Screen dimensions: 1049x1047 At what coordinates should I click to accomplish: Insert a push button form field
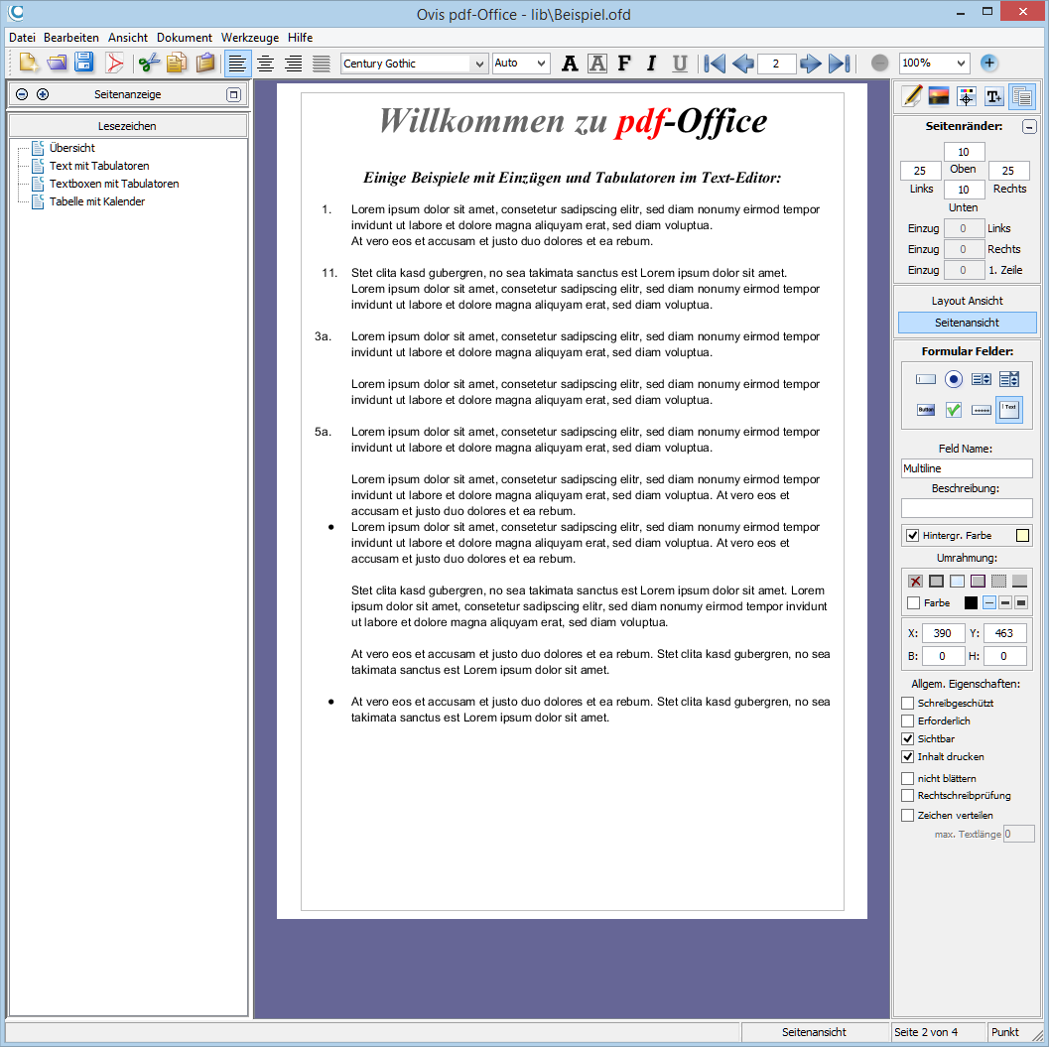pos(925,410)
